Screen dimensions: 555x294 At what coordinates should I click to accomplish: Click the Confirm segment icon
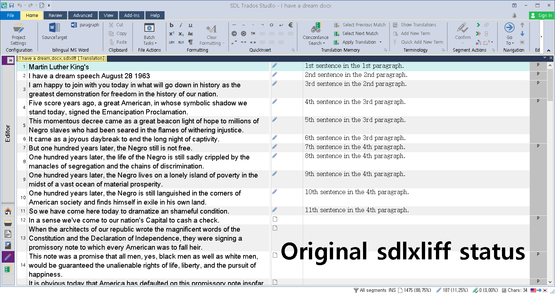(x=463, y=28)
